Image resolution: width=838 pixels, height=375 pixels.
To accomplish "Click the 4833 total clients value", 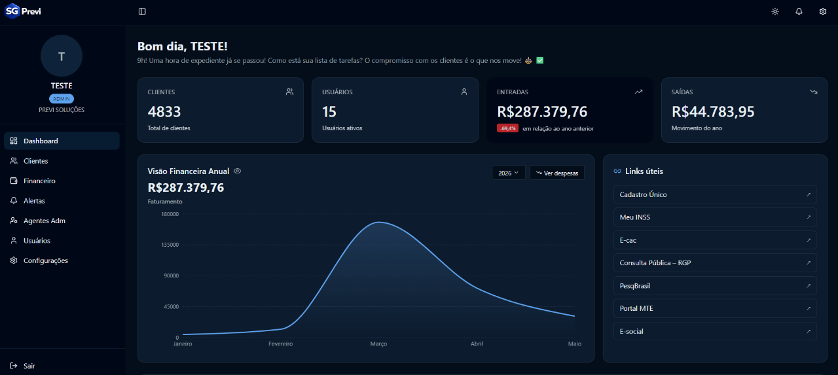I will coord(164,112).
